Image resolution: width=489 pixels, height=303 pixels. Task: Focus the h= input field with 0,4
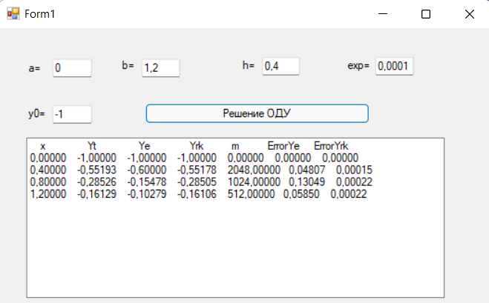tap(280, 66)
